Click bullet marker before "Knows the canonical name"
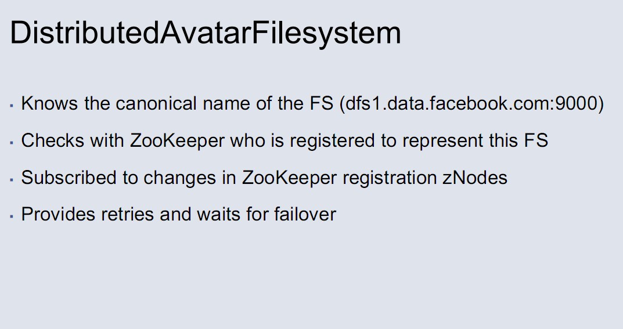The width and height of the screenshot is (623, 329). pos(12,106)
